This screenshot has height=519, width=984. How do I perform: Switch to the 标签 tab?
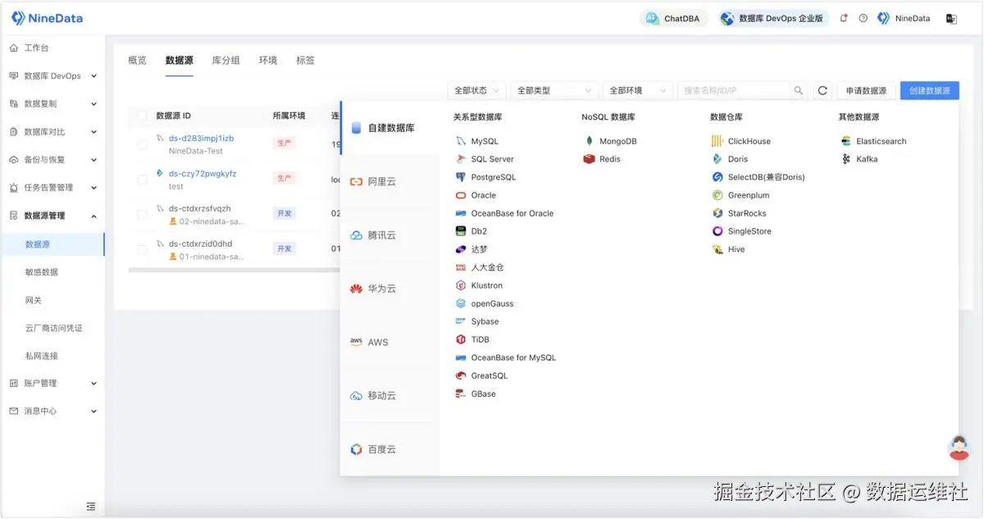coord(305,61)
